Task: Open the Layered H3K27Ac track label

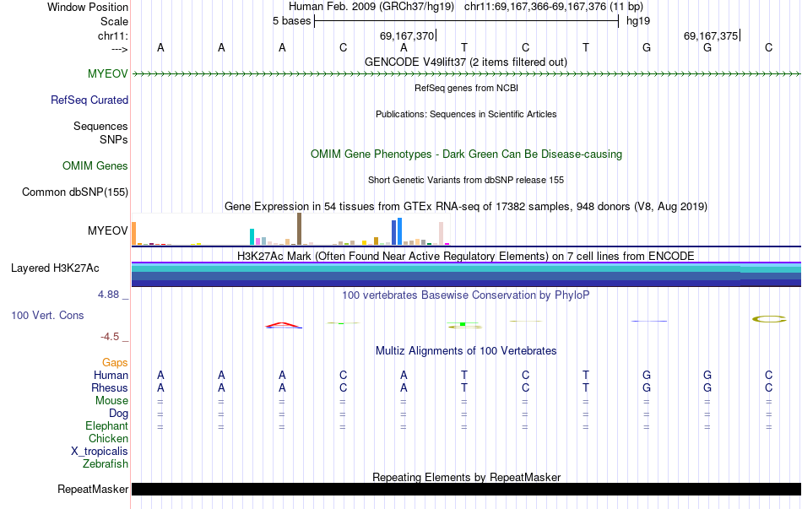Action: 55,268
